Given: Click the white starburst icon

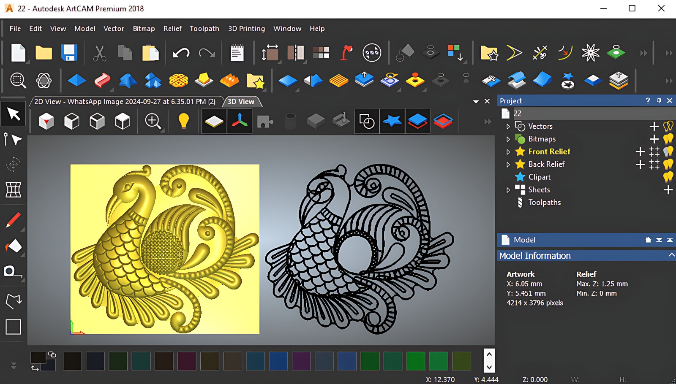Looking at the screenshot, I should pos(590,53).
